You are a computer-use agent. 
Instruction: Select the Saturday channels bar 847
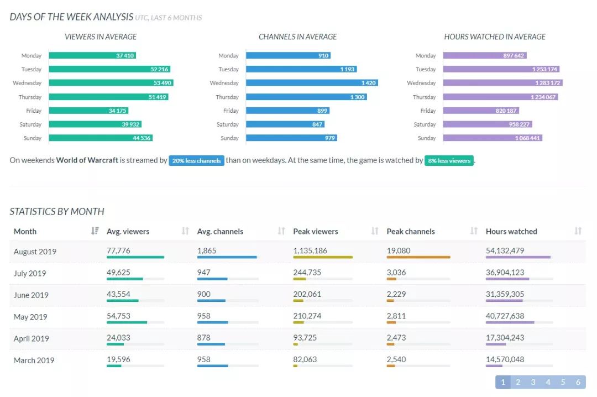286,124
